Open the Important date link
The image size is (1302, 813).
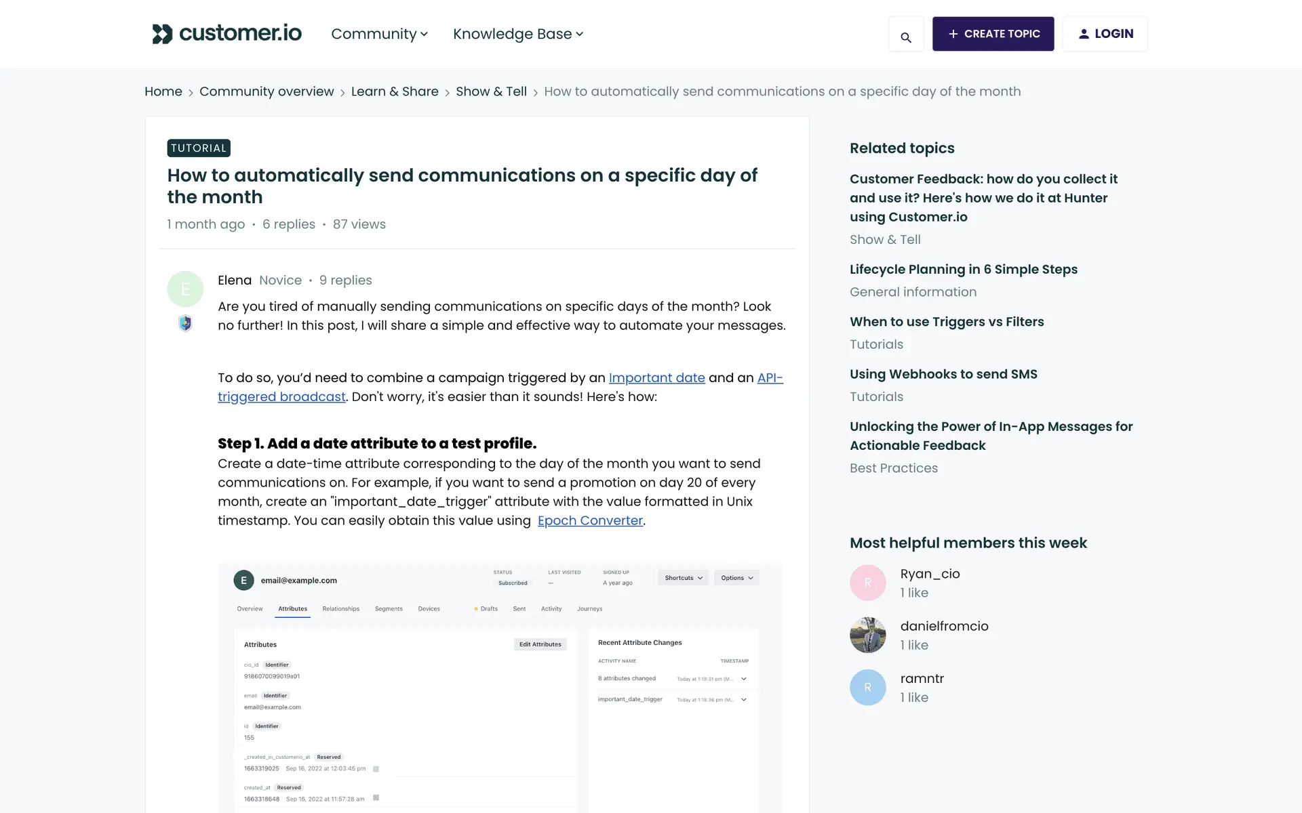point(656,378)
